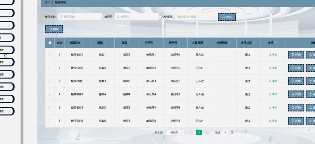
Task: Select all rows with header checkbox
Action: tap(50, 43)
